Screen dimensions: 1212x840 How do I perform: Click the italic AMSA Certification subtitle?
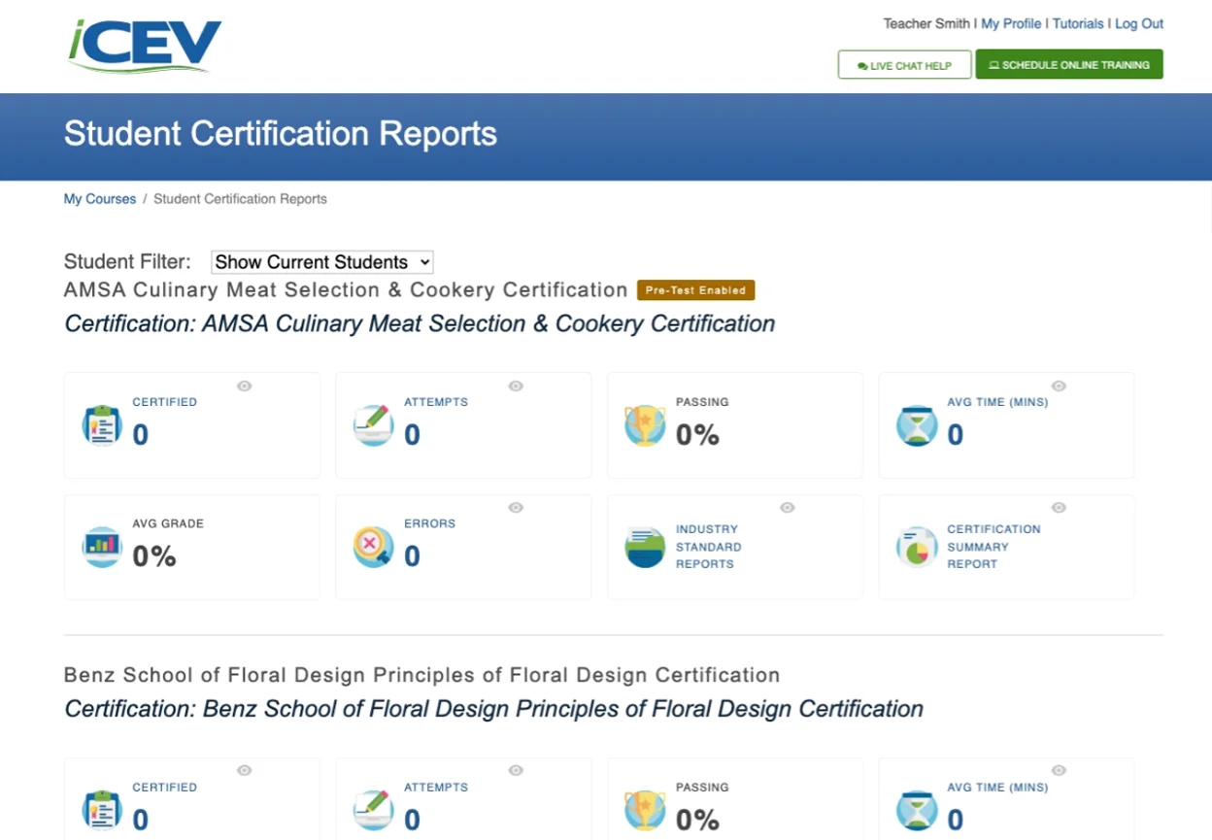(x=420, y=323)
